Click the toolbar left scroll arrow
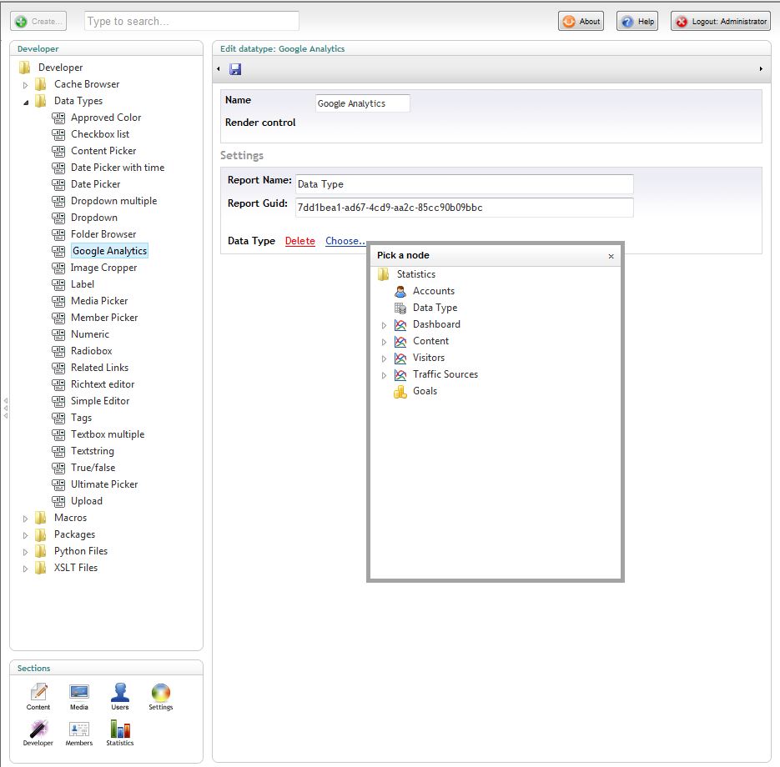Screen dimensions: 780x767 coord(219,69)
